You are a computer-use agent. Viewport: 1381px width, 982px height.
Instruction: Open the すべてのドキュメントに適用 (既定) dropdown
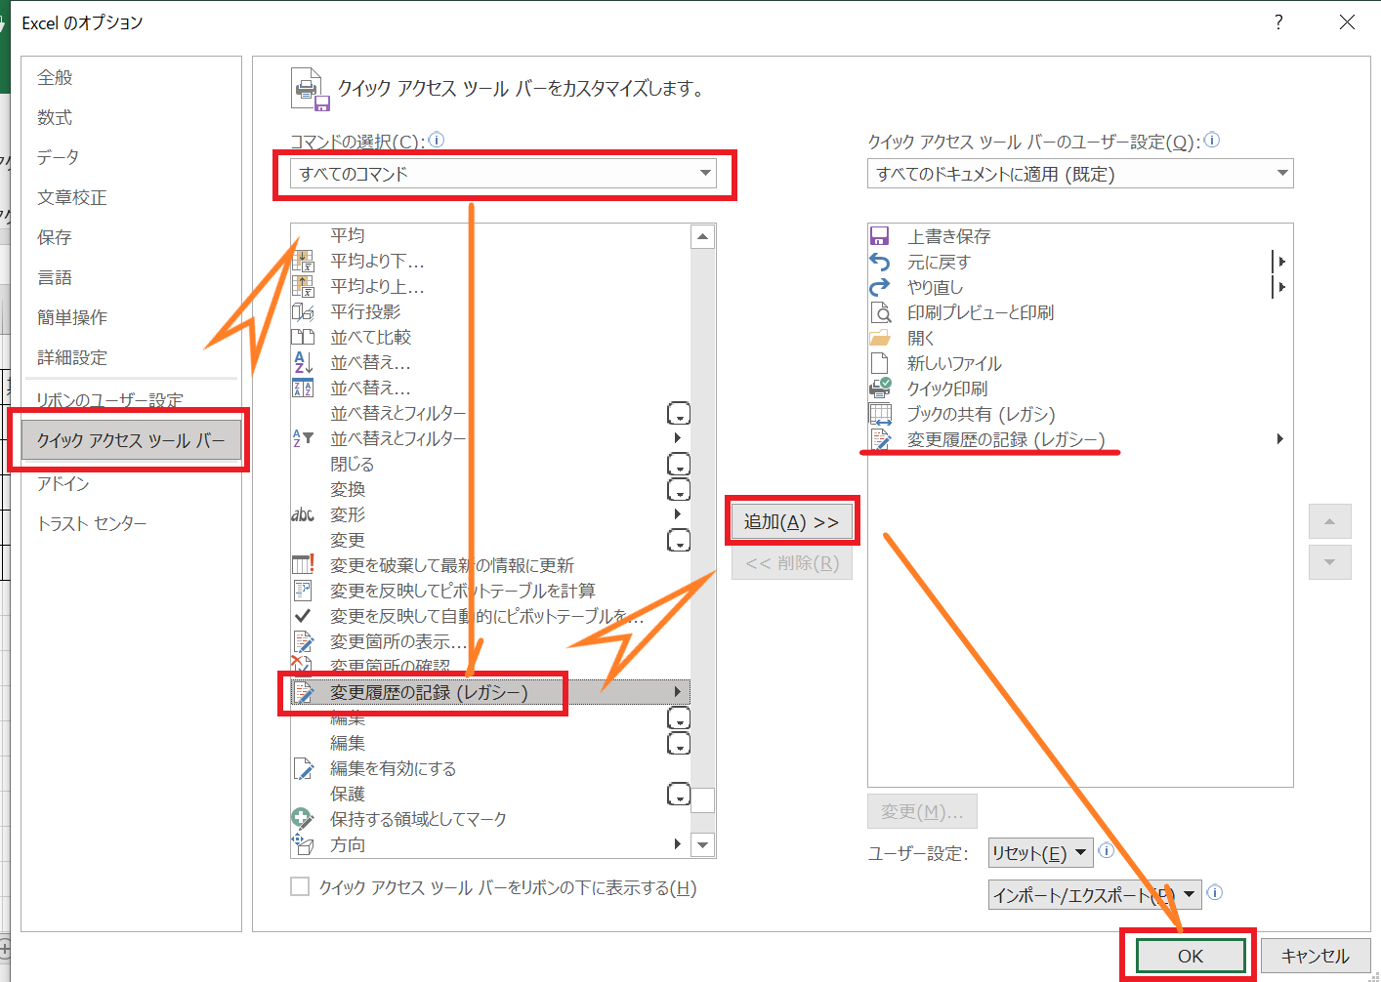point(1080,174)
